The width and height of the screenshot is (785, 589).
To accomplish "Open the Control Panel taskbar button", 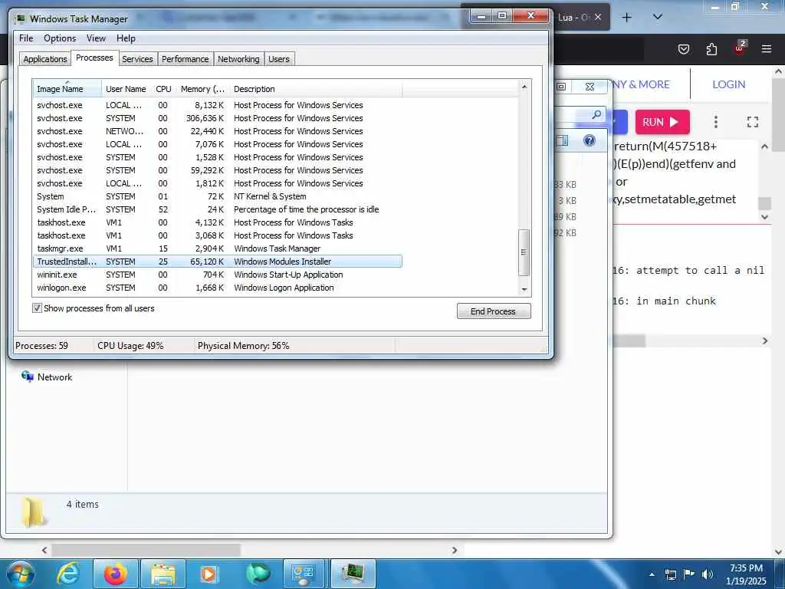I will click(x=304, y=574).
